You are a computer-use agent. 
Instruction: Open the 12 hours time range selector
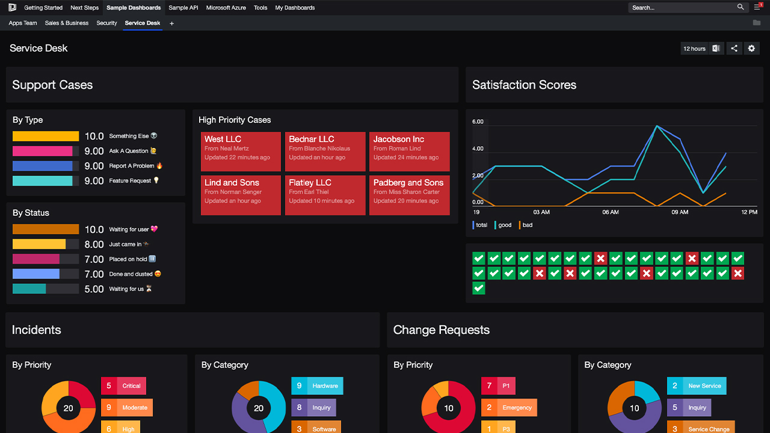pos(694,48)
